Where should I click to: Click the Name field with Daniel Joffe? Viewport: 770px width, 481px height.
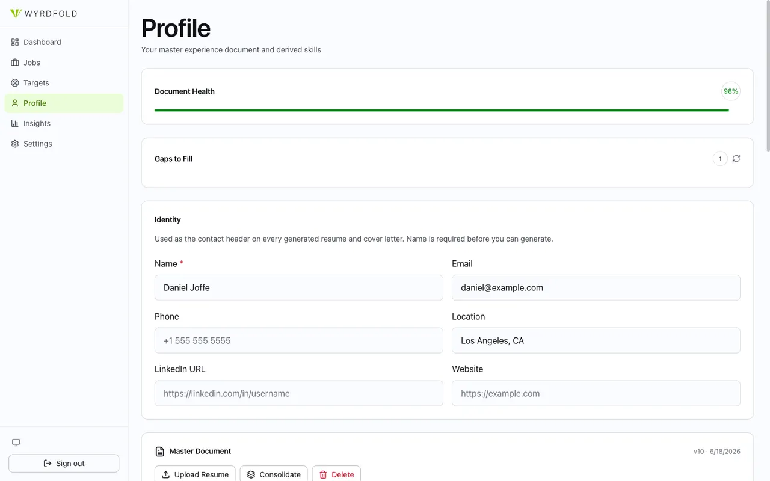point(299,288)
